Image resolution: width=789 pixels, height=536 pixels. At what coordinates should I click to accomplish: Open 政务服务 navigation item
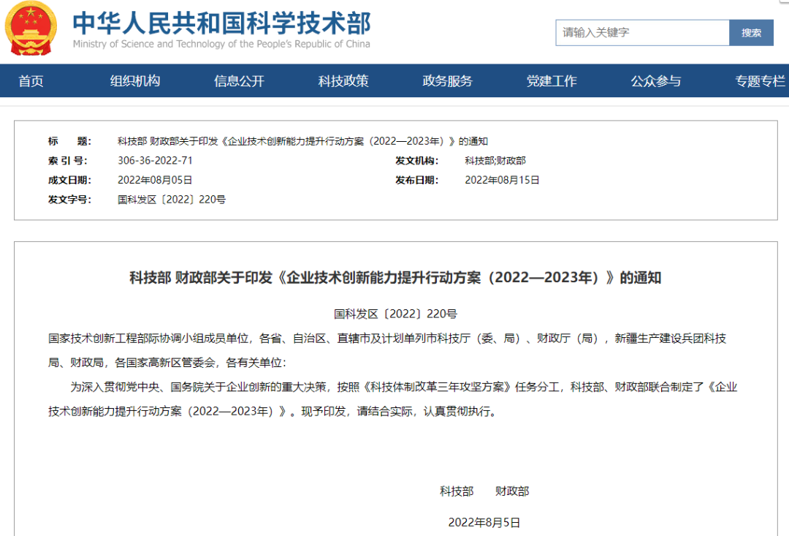(x=447, y=81)
